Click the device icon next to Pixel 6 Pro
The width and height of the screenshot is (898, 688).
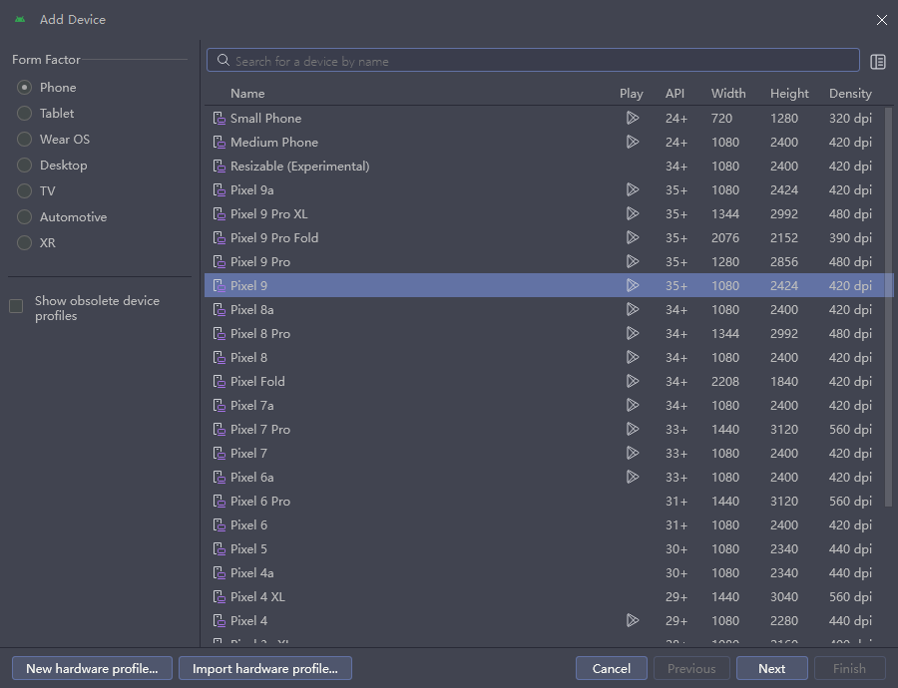tap(220, 502)
